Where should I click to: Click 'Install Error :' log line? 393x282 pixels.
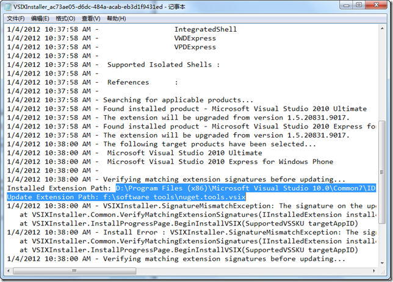coord(192,232)
